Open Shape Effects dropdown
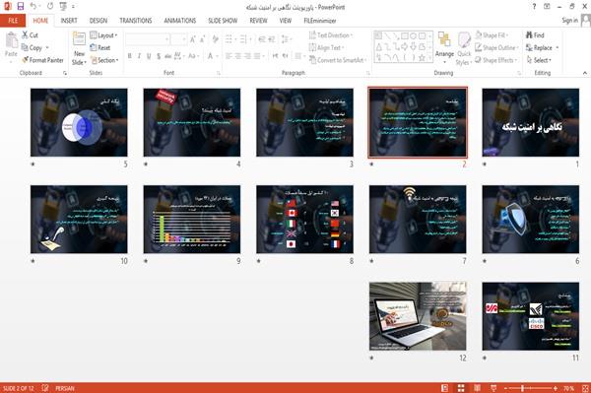This screenshot has width=591, height=393. [x=496, y=60]
